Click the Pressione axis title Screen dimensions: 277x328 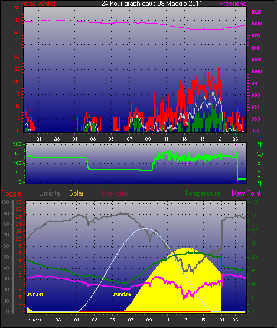tap(233, 4)
